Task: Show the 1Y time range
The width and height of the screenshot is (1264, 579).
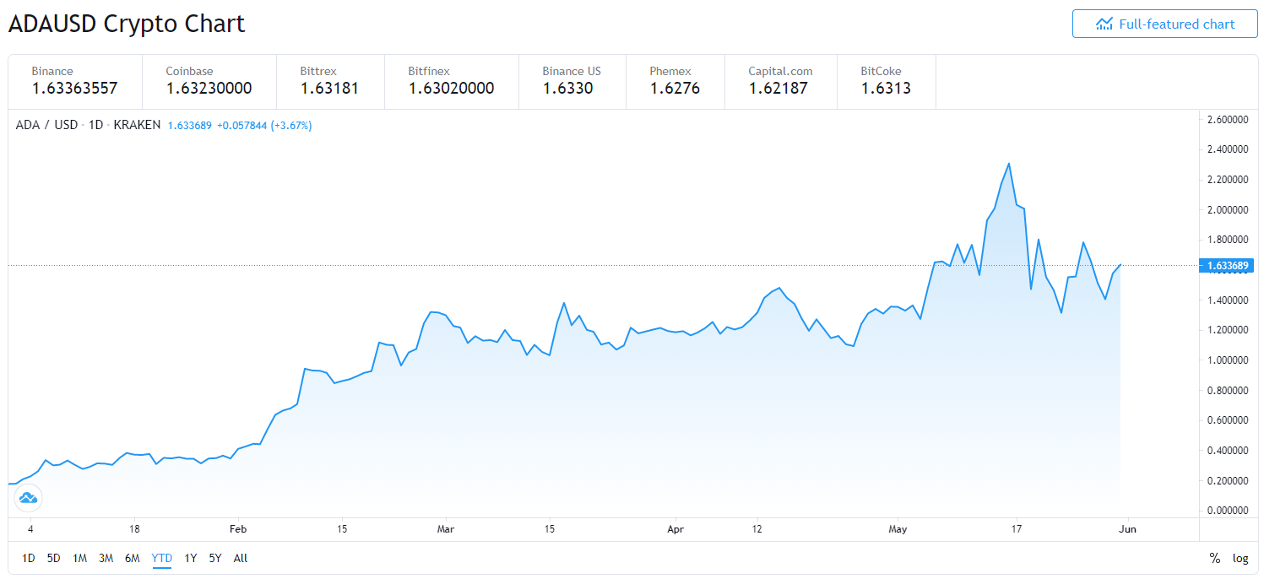Action: pyautogui.click(x=191, y=558)
